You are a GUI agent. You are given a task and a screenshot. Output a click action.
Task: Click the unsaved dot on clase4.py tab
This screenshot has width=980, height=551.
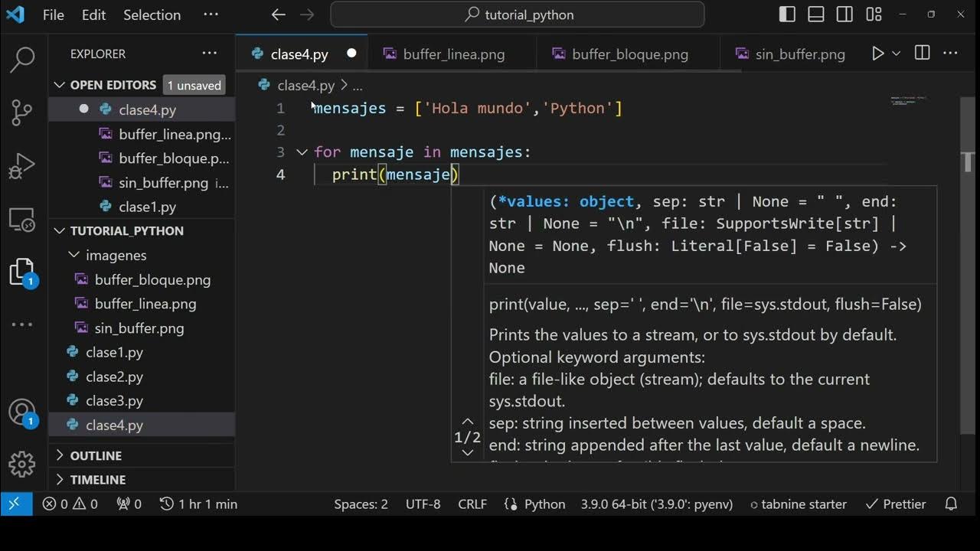[x=351, y=54]
